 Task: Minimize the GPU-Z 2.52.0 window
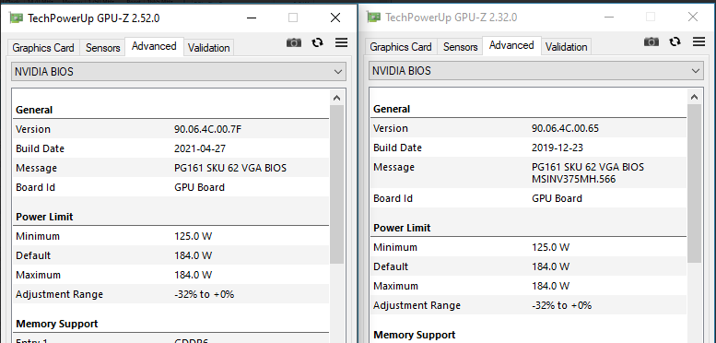point(252,18)
